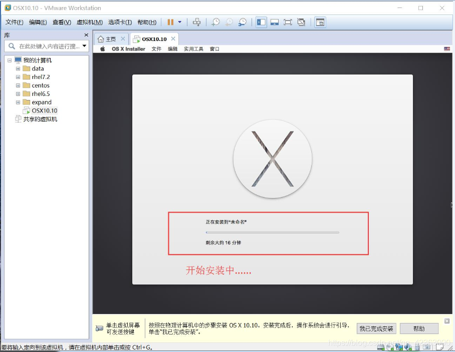This screenshot has width=455, height=352.
Task: Select the centos folder in library
Action: coord(36,85)
